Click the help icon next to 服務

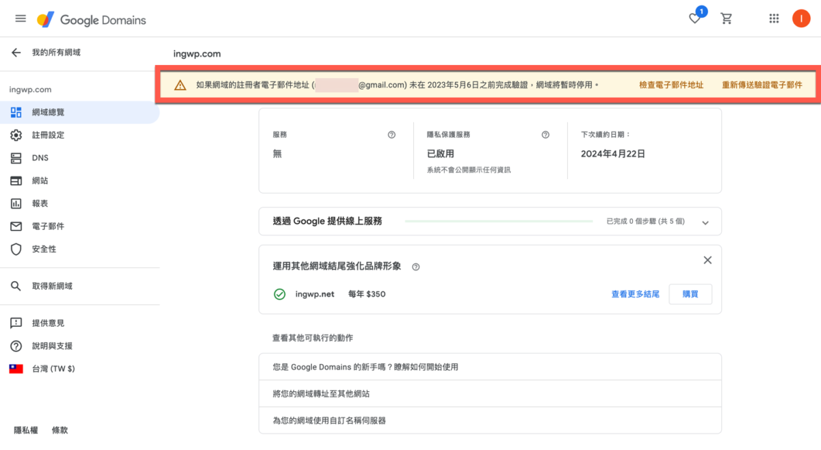pos(391,135)
